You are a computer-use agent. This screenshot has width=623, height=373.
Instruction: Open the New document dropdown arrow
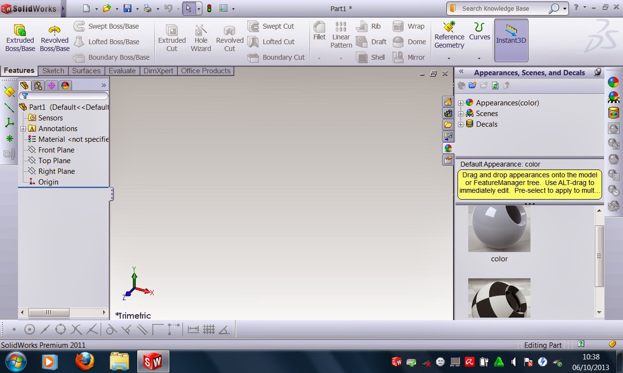[x=96, y=9]
